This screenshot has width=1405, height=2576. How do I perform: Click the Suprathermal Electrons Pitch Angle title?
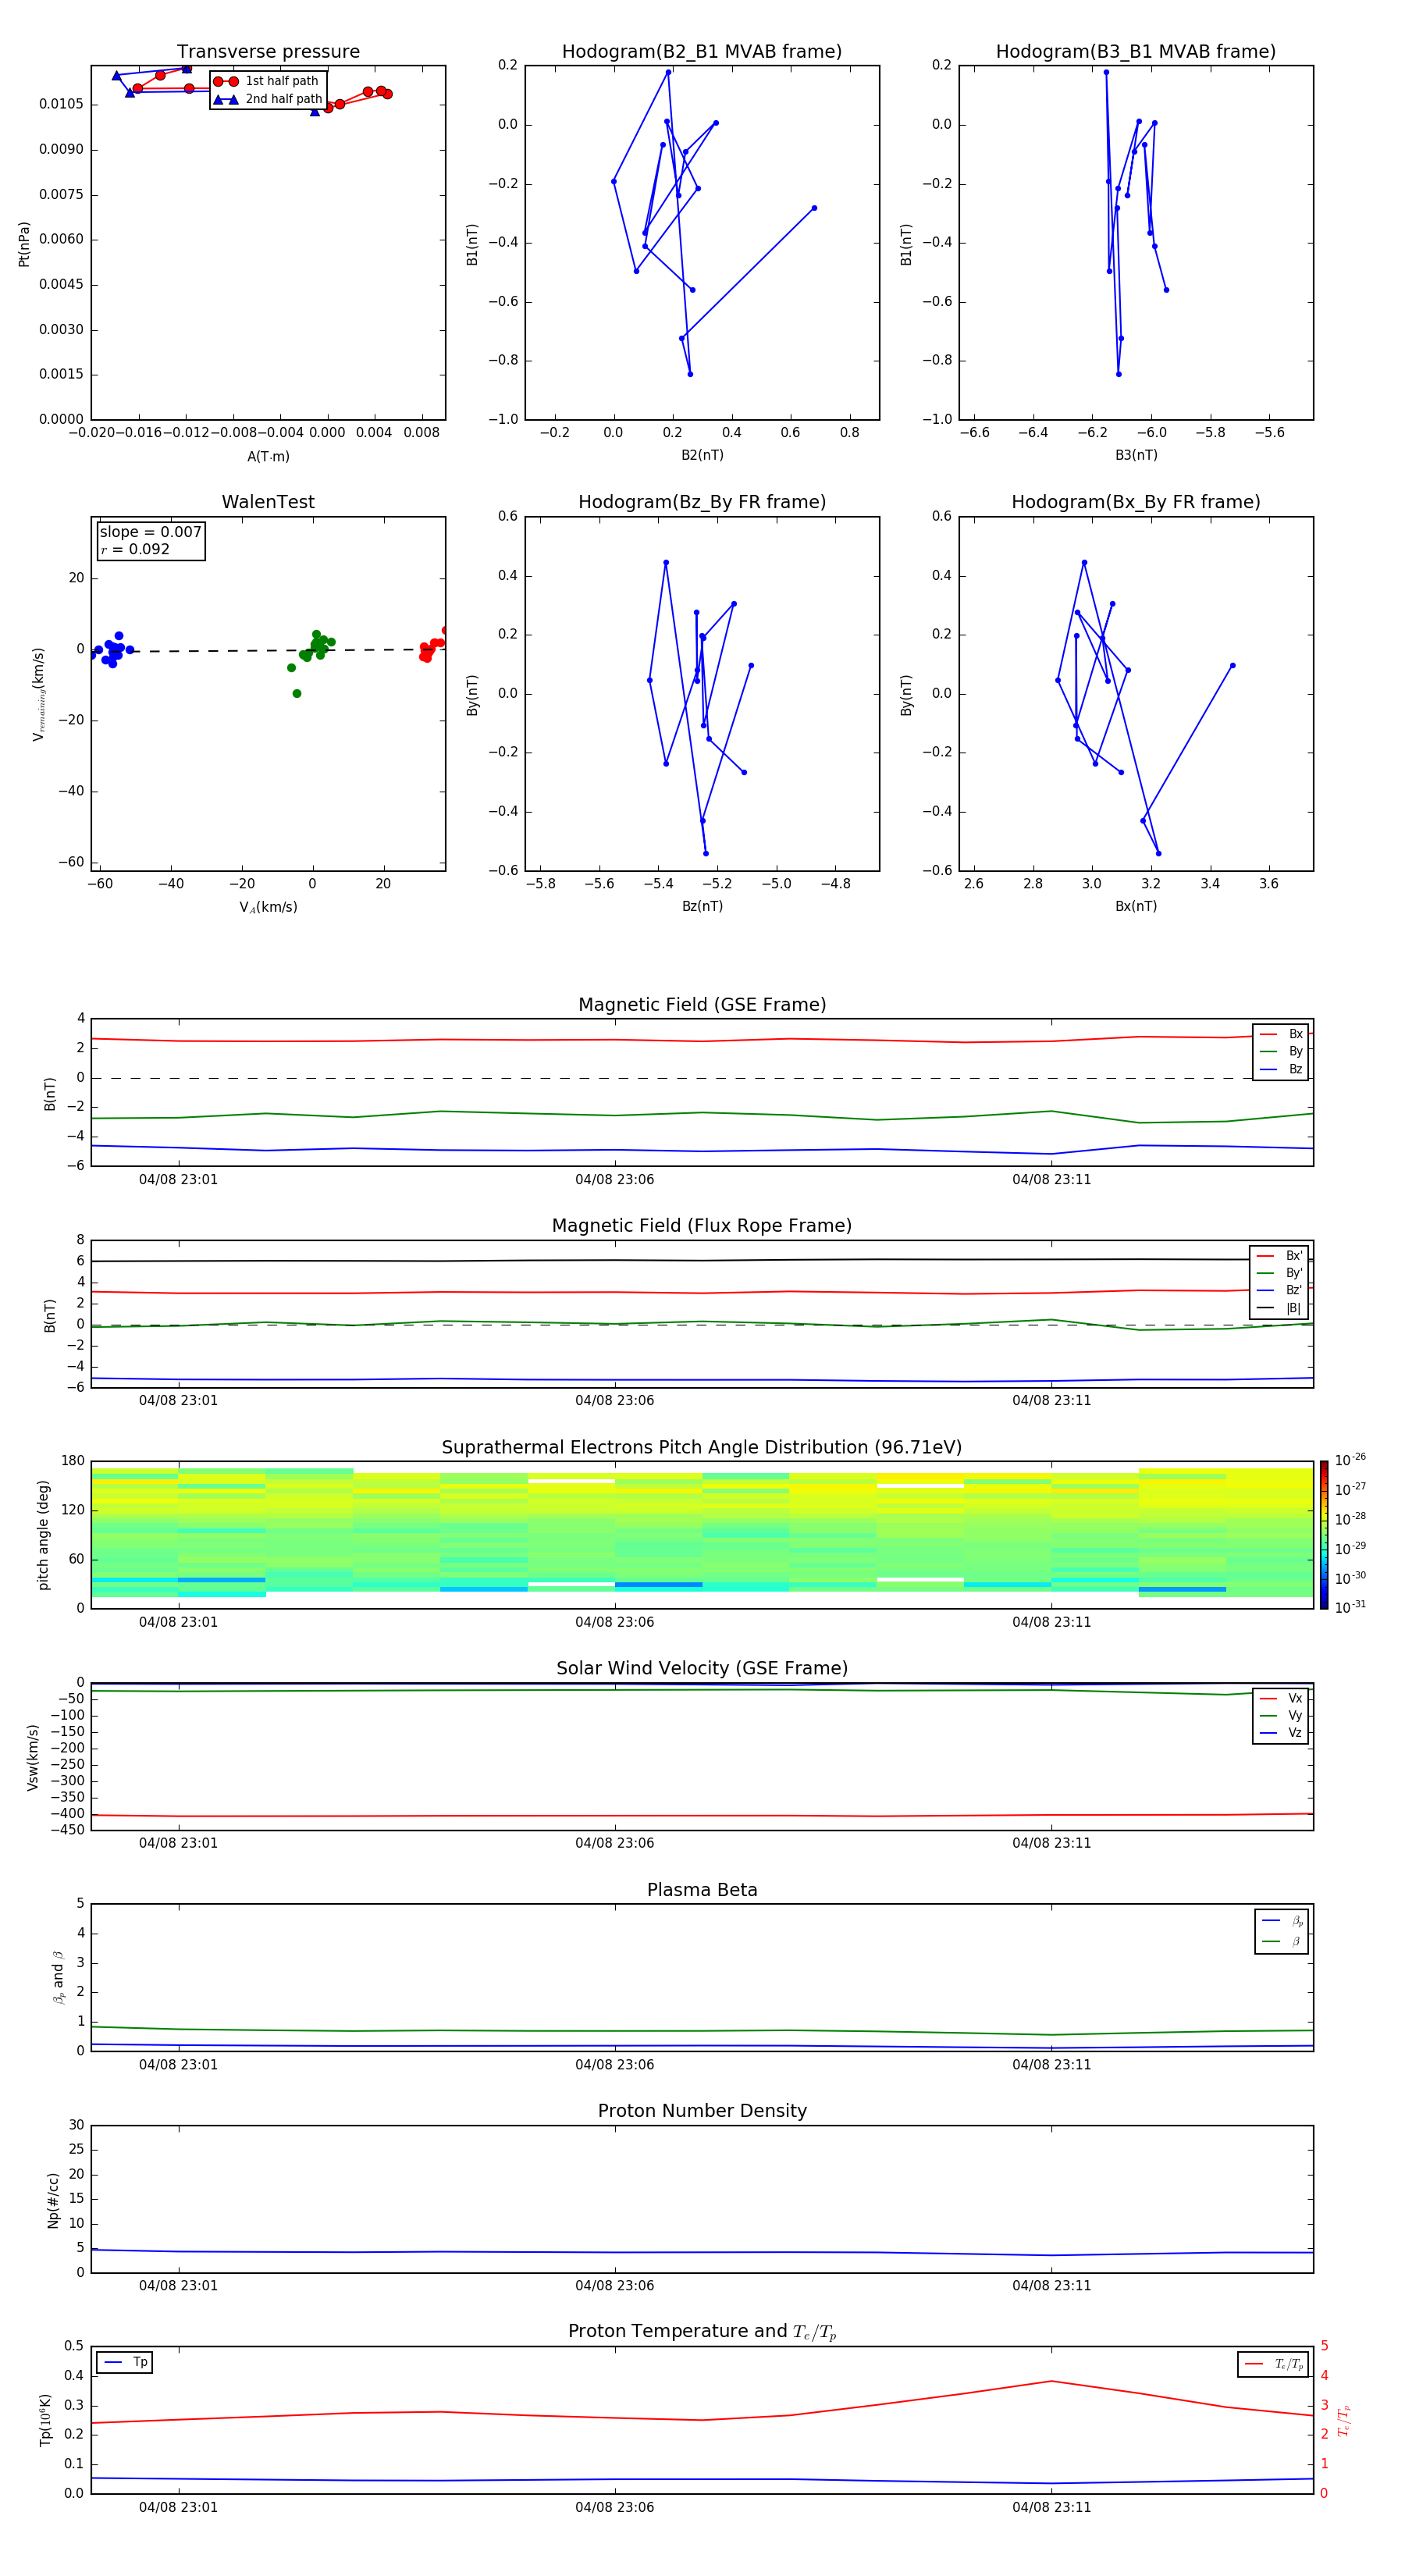coord(702,1447)
